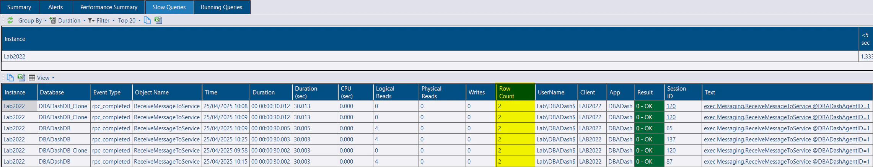873x167 pixels.
Task: Open the query text link in the 10:25 row
Action: [787, 139]
